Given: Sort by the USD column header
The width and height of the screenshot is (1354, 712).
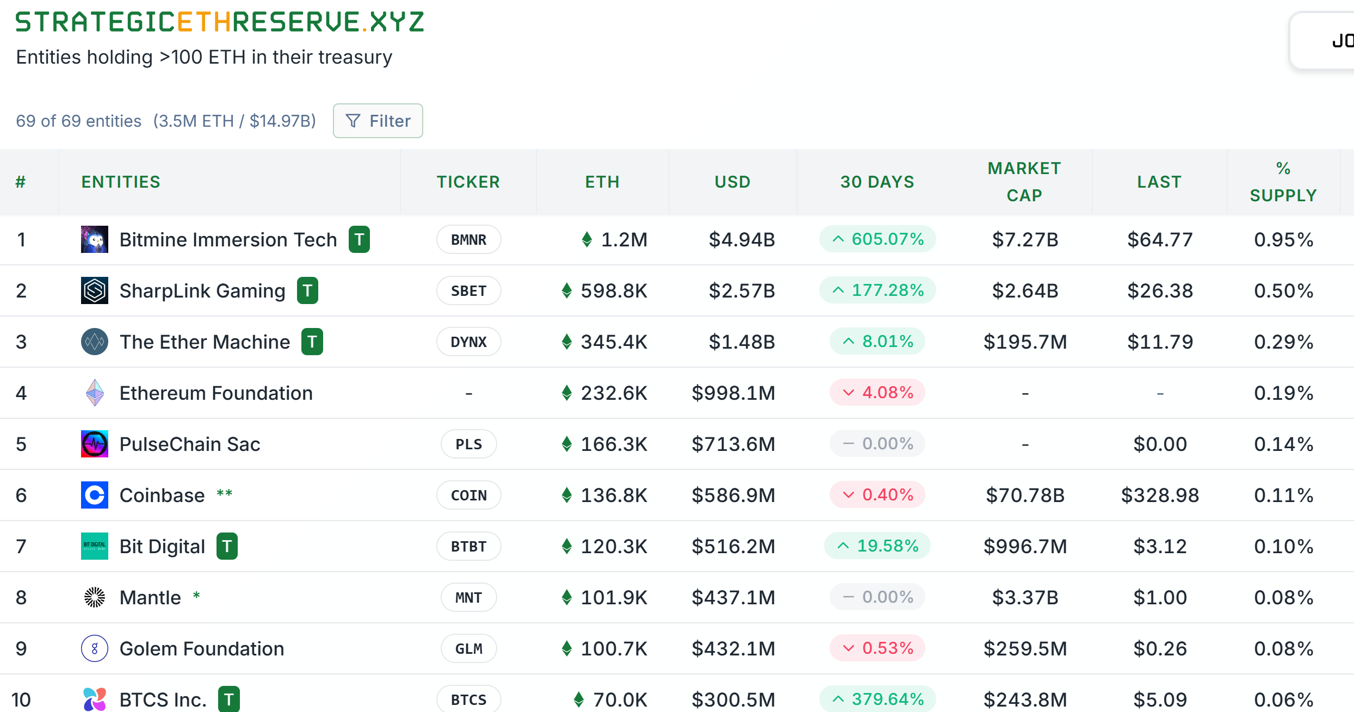Looking at the screenshot, I should pyautogui.click(x=732, y=182).
